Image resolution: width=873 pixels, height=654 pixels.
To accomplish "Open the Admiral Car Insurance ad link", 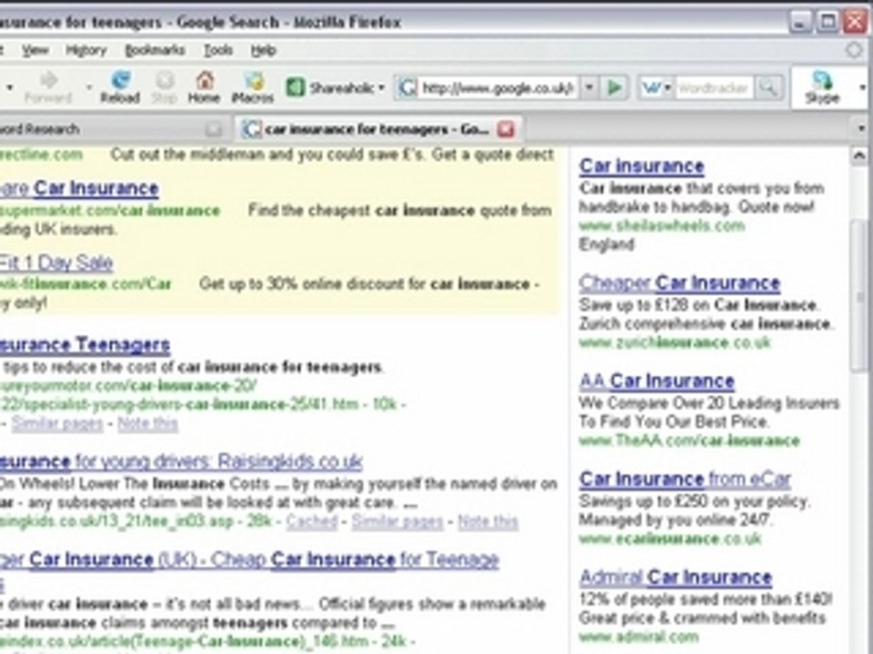I will pos(676,578).
